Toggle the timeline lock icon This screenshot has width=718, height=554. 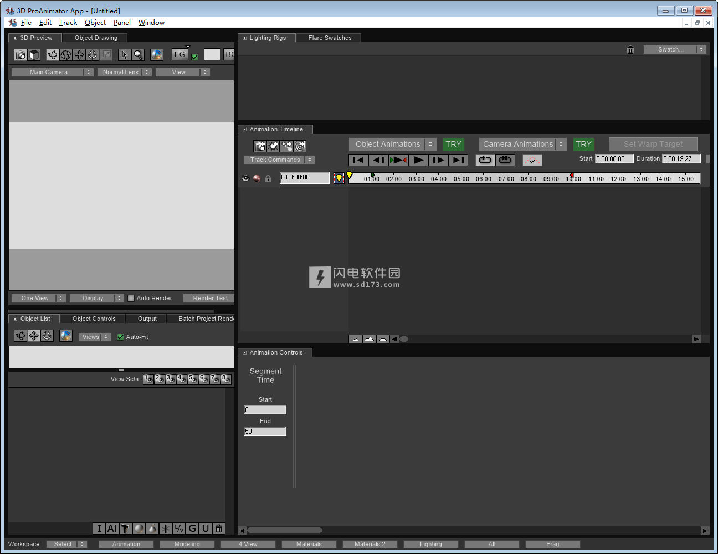point(268,178)
